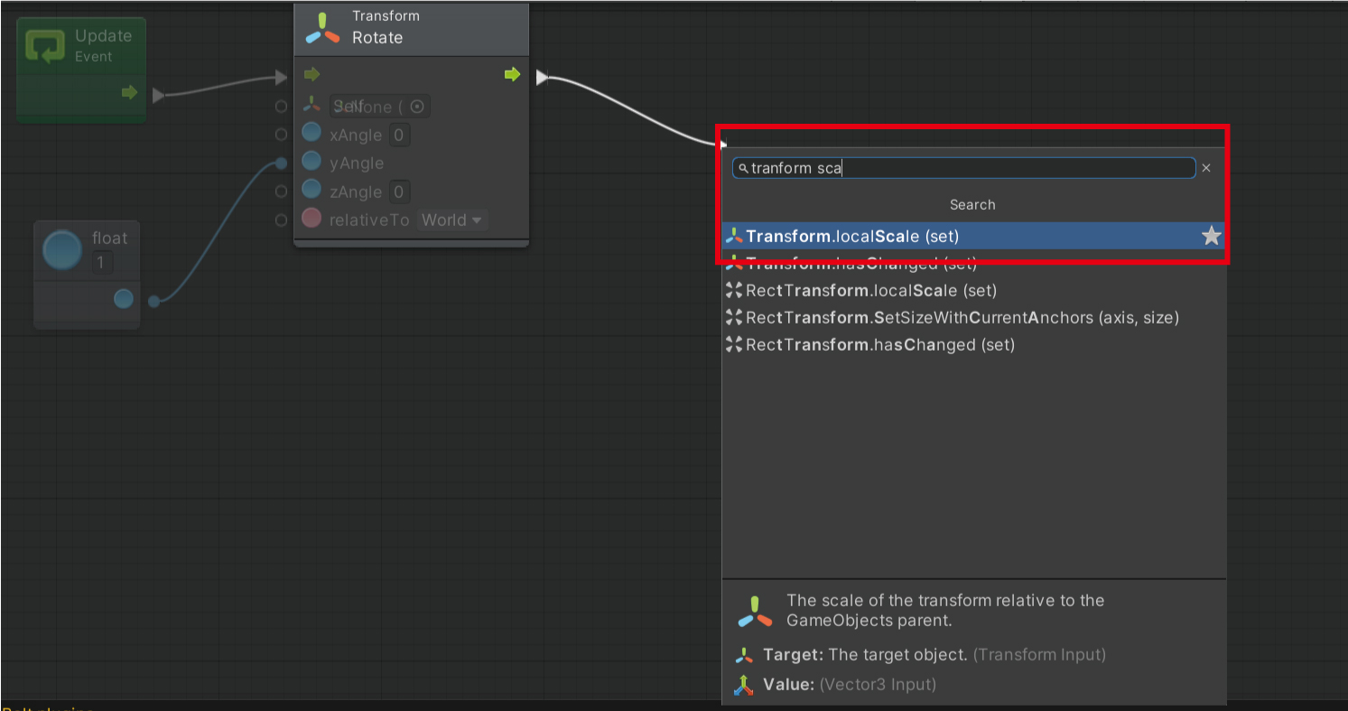Click the float node output port
Screen dimensions: 1348x711
(124, 299)
